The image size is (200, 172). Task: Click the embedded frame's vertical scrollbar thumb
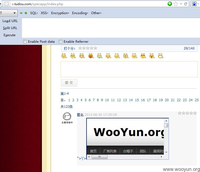(166, 125)
